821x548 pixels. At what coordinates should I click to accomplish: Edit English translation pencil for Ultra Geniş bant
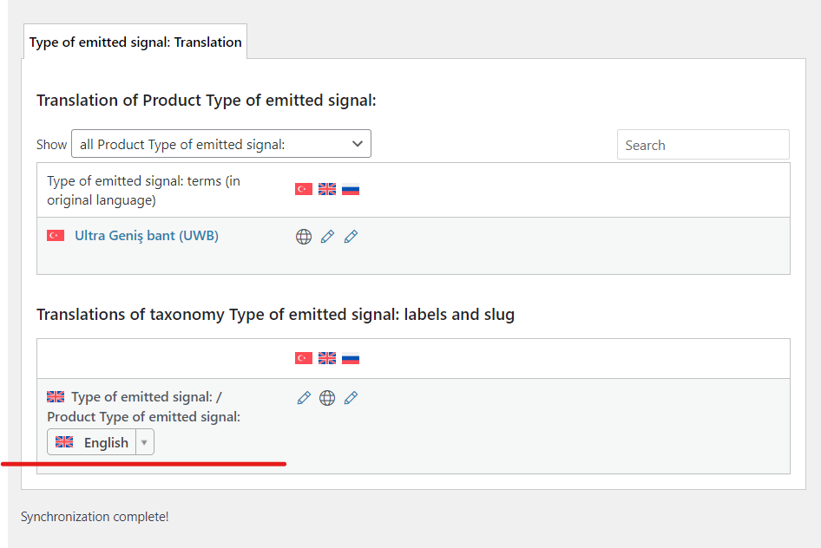pos(327,237)
